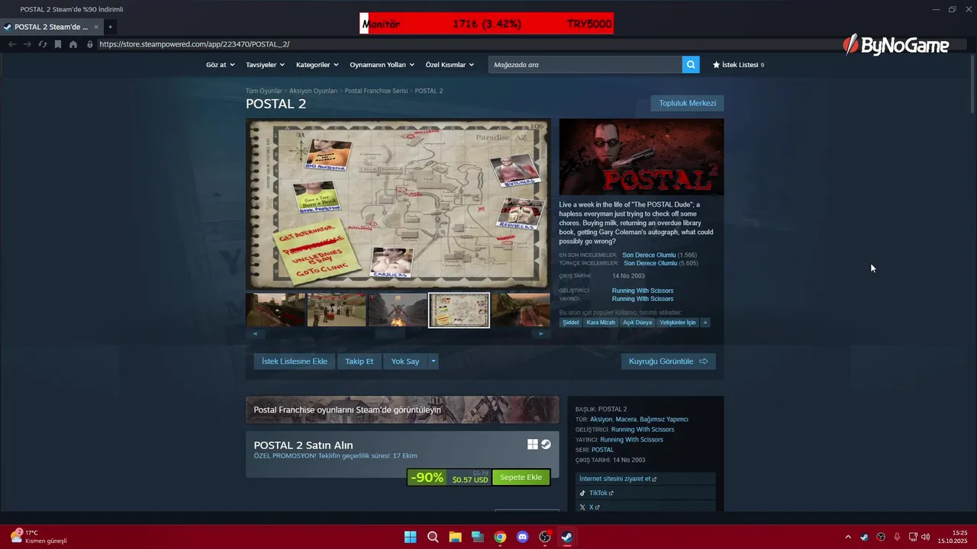
Task: Click the padlock security icon
Action: point(90,44)
